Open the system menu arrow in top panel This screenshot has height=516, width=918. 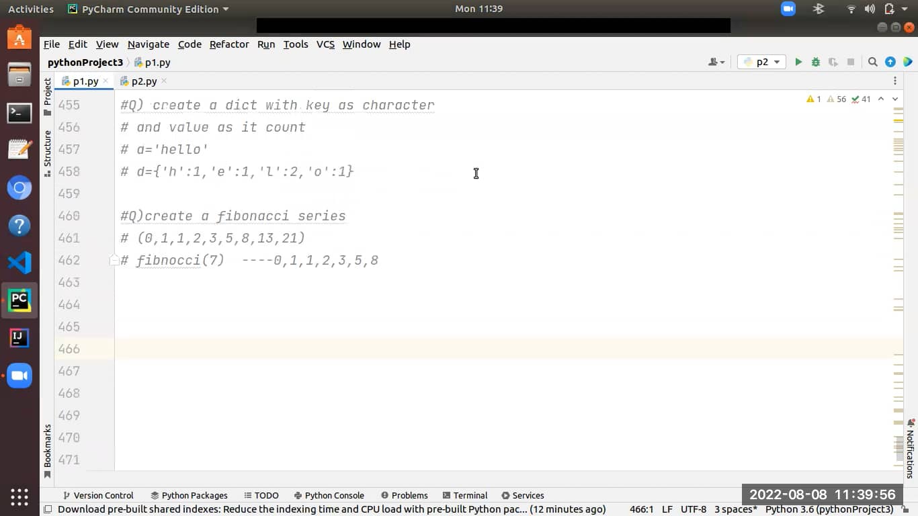click(905, 9)
